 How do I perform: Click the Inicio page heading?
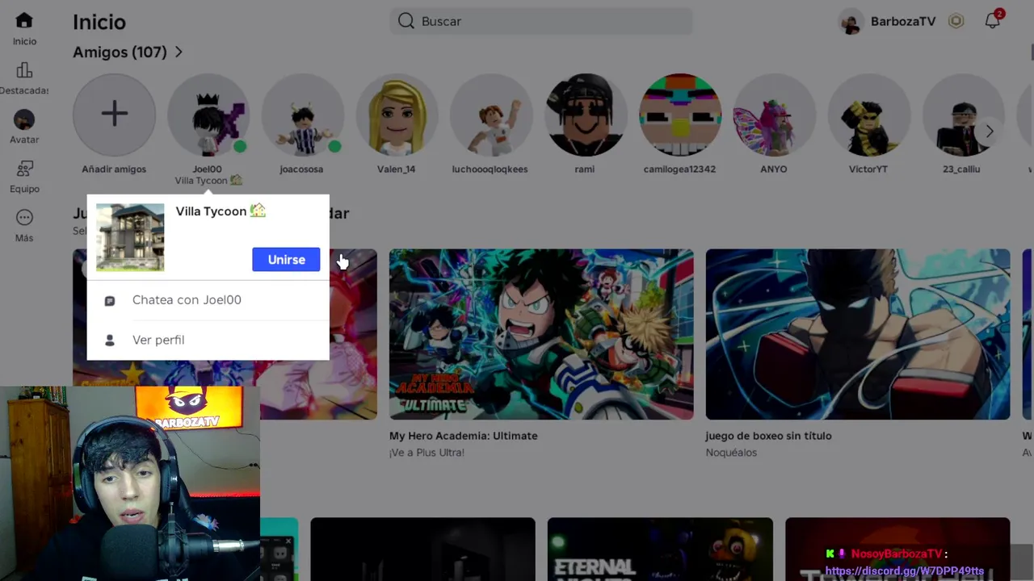[x=99, y=22]
